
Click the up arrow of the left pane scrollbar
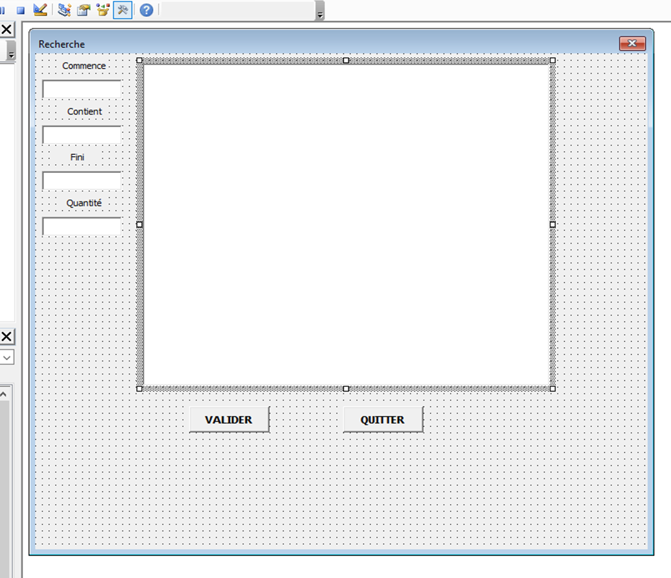point(3,393)
